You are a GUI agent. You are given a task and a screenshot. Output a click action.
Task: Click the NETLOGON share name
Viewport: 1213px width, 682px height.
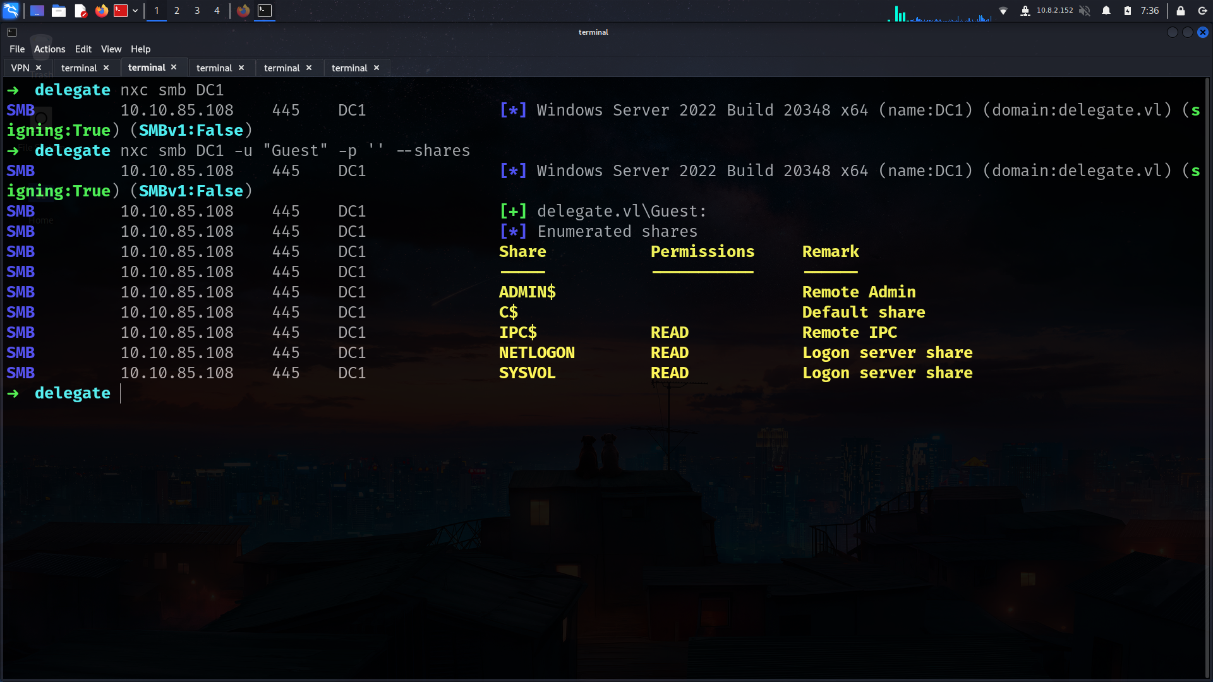[537, 353]
